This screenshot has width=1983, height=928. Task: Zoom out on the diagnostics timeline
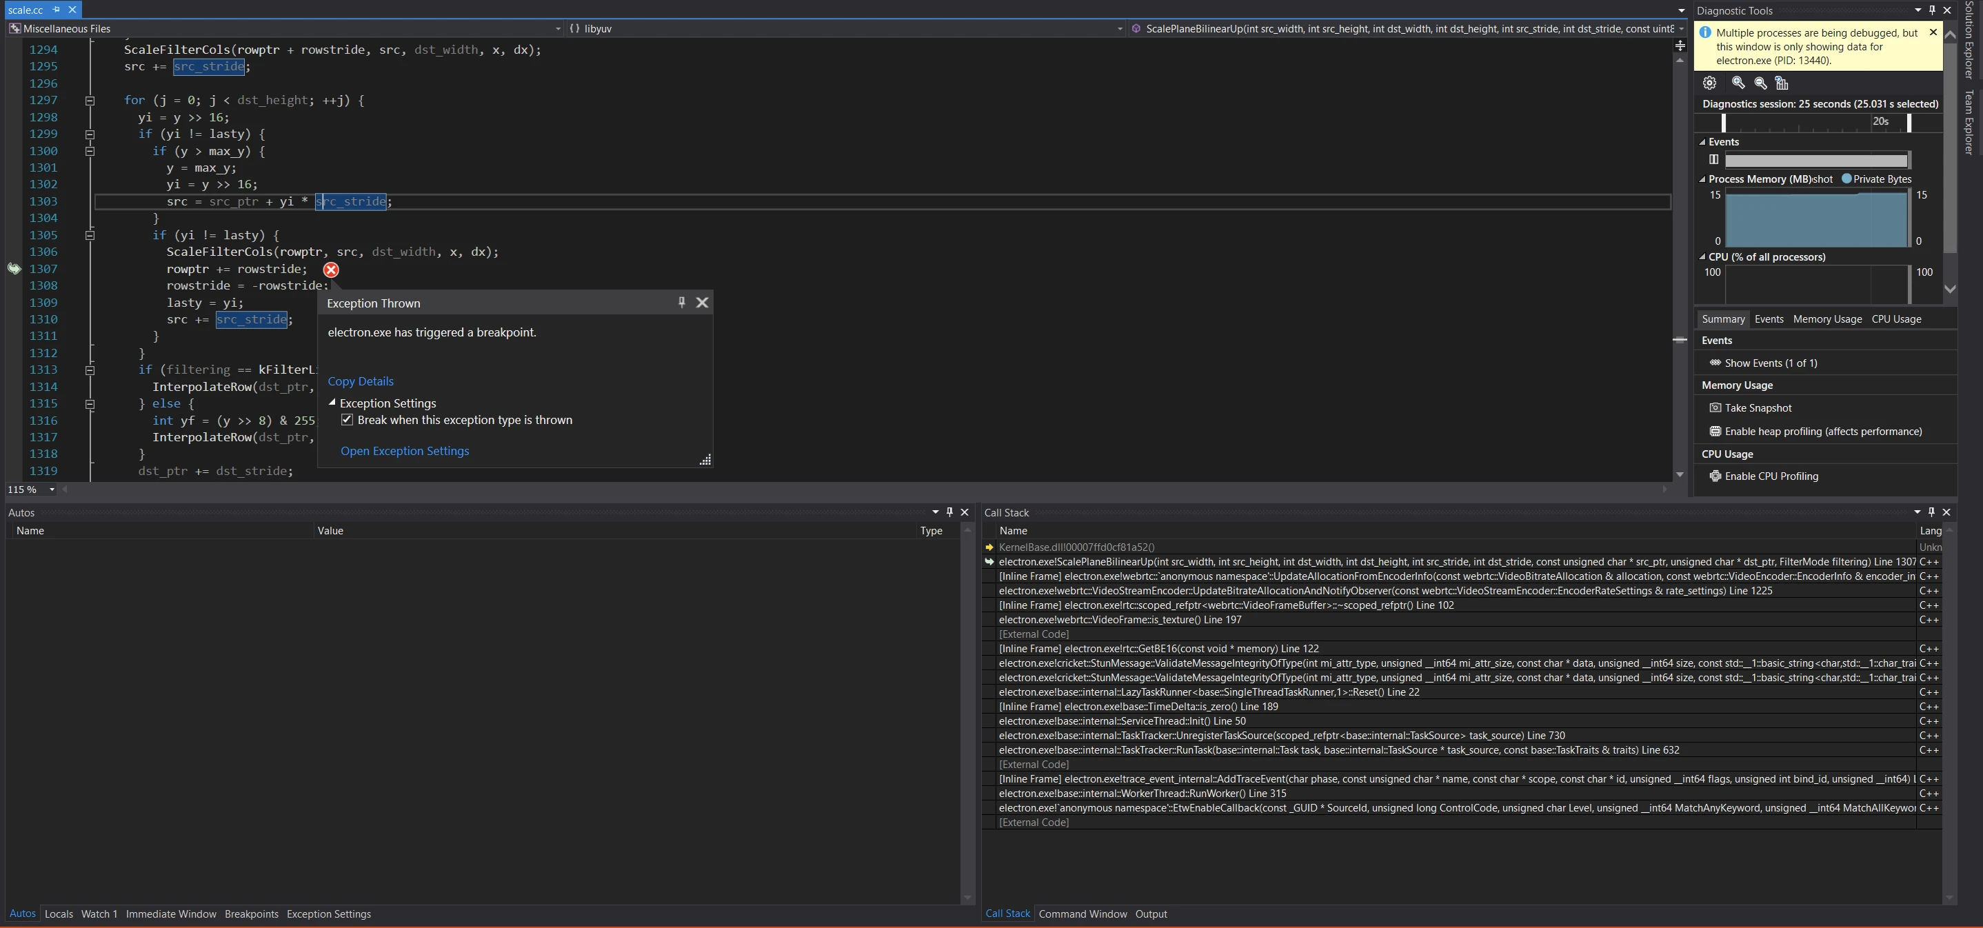click(x=1760, y=82)
